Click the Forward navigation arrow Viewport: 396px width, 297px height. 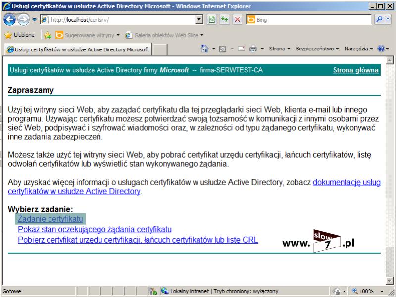(23, 19)
